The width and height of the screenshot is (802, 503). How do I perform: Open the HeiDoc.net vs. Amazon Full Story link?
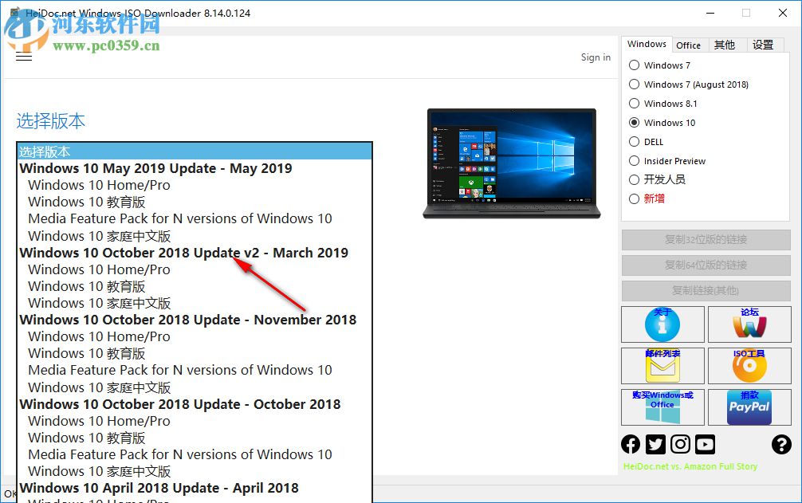click(690, 466)
